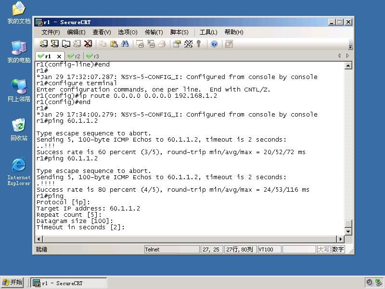This screenshot has height=289, width=385.
Task: Click the Disconnect red X icon
Action: tap(88, 44)
